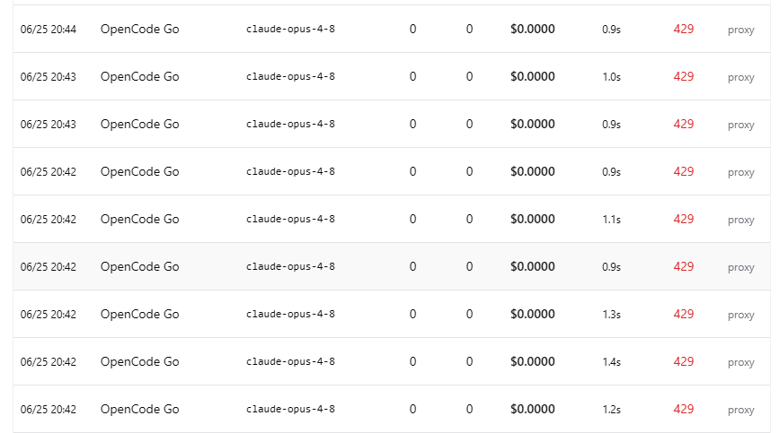Open the 429 status in the 1.4s row
The width and height of the screenshot is (779, 433).
pos(684,361)
